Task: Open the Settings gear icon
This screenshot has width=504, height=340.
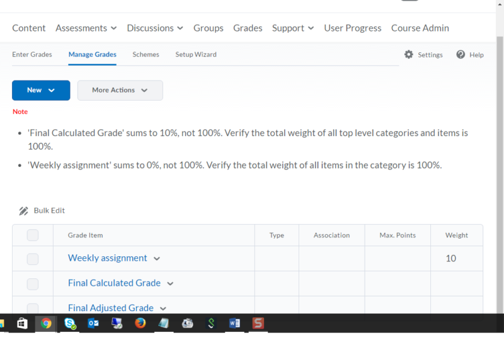Action: (x=408, y=54)
